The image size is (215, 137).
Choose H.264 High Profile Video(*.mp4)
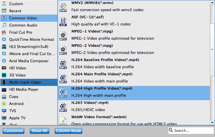134,93
